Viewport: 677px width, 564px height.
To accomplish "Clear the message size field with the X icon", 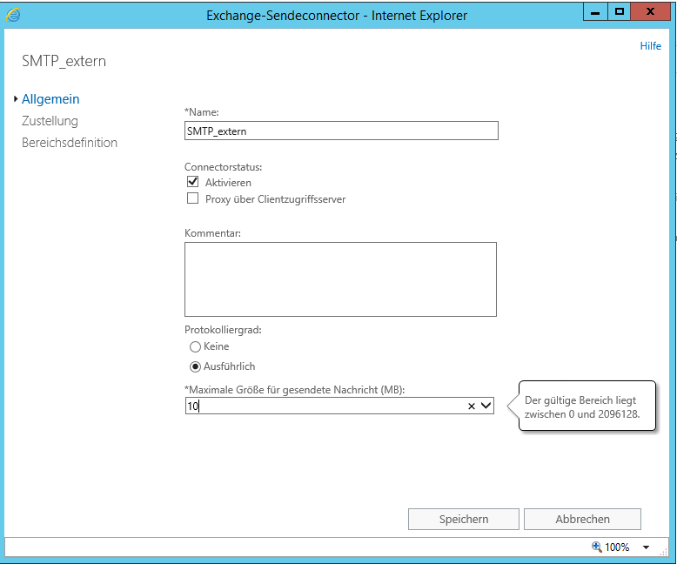I will click(x=472, y=406).
